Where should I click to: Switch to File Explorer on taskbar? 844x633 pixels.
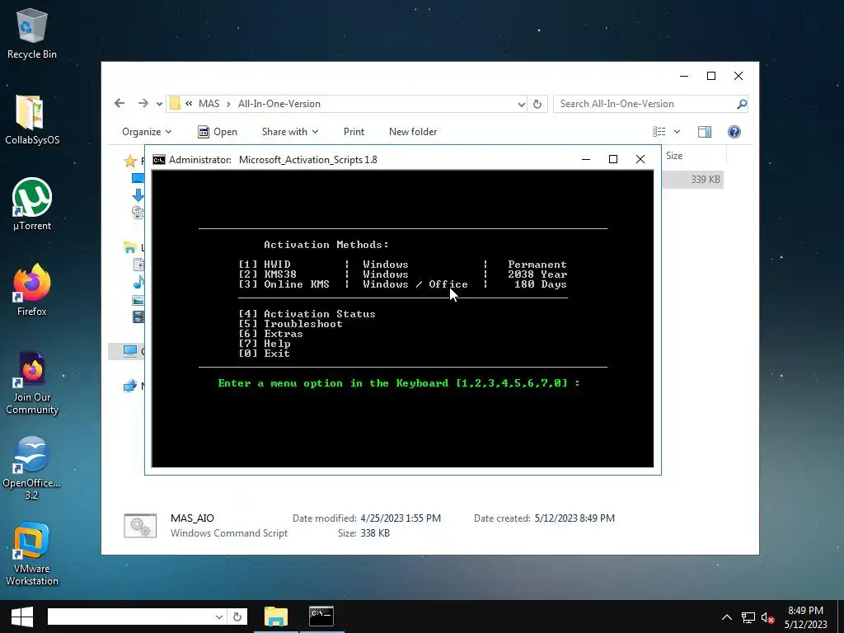(275, 617)
